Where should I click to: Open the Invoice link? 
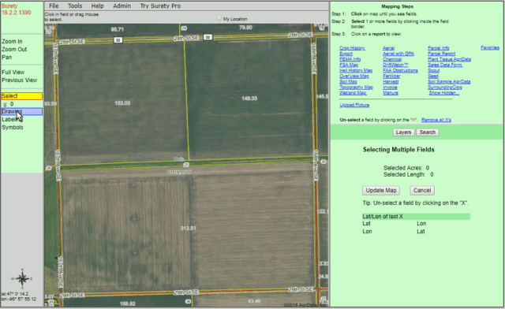point(390,87)
